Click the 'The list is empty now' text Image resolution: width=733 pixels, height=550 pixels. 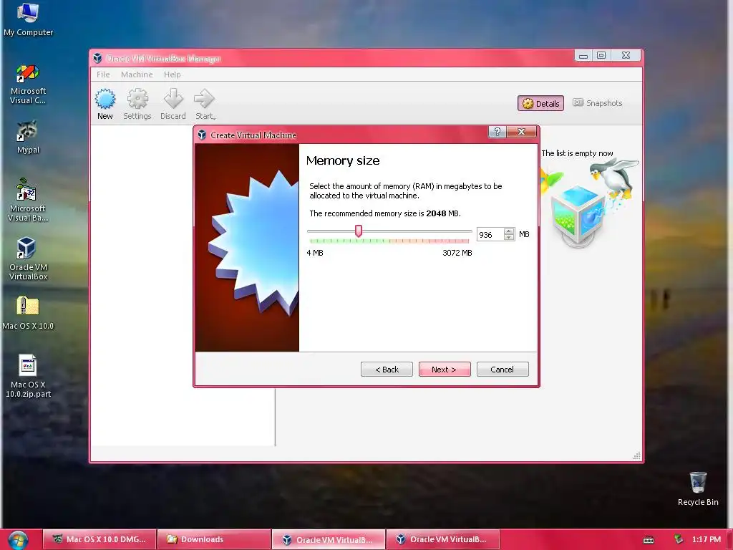coord(577,153)
